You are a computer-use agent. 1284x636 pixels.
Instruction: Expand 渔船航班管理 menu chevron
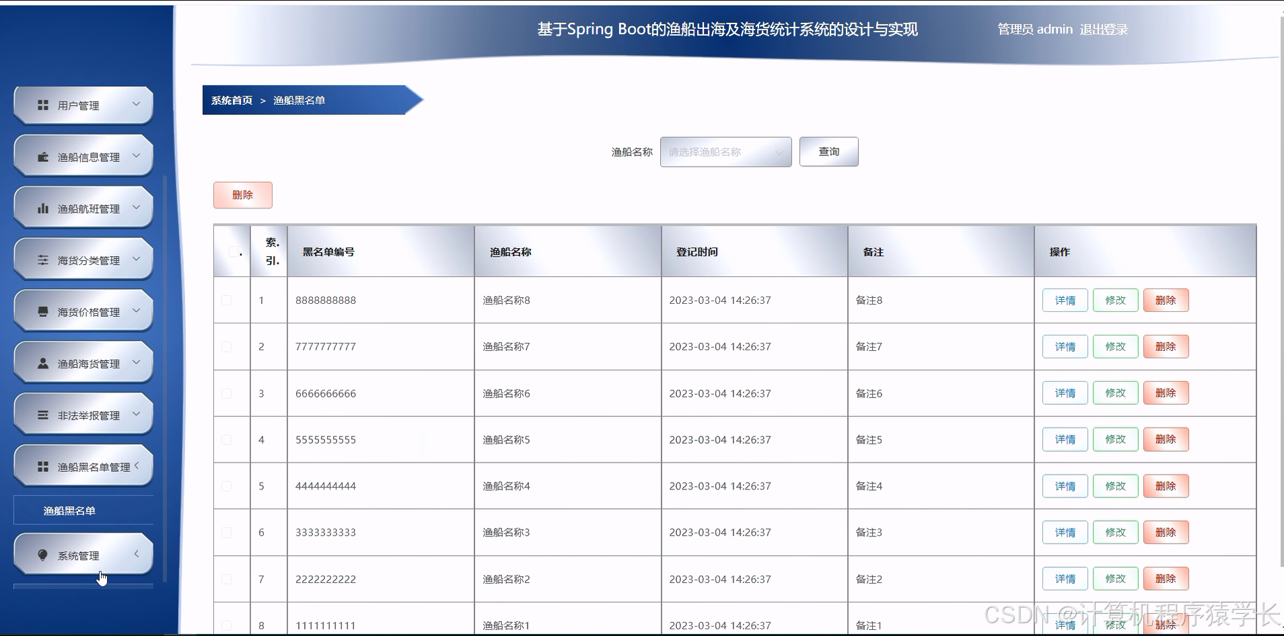coord(137,207)
